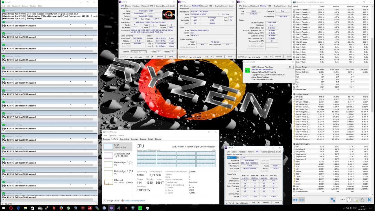
Task: Click Ryzen logo in CPU-Z CPU window
Action: coord(169,15)
